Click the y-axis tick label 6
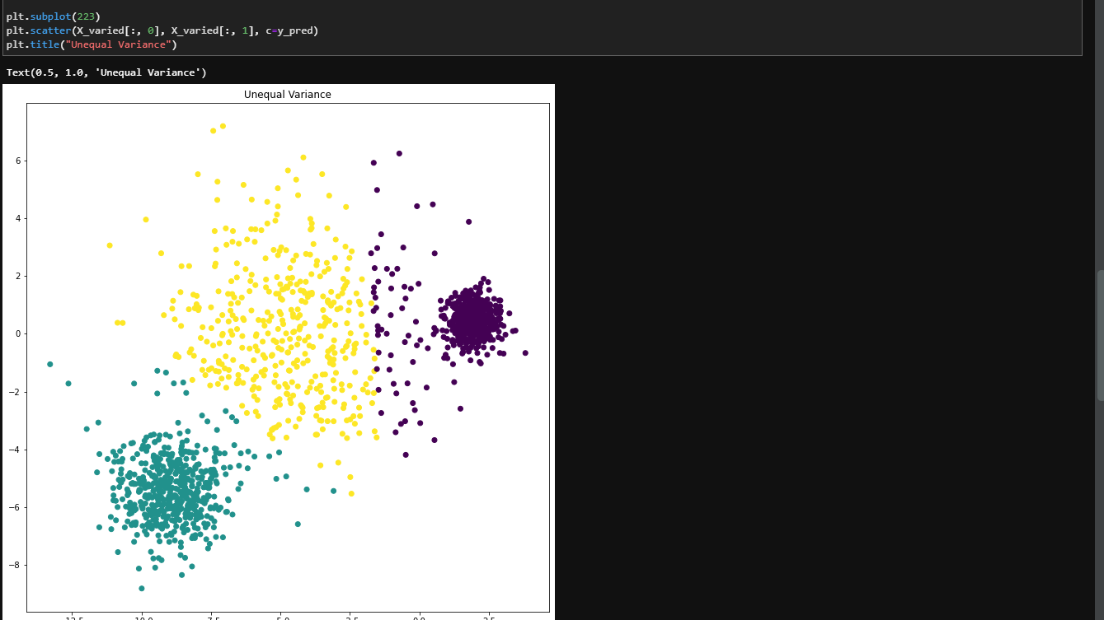1104x620 pixels. pyautogui.click(x=16, y=161)
